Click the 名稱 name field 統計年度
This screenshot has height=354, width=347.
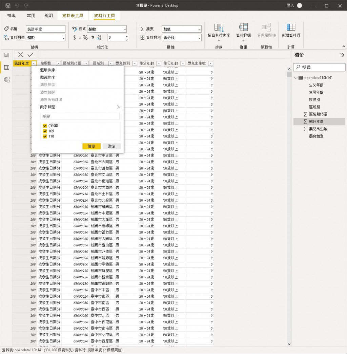(45, 29)
